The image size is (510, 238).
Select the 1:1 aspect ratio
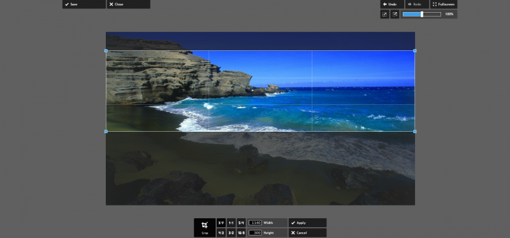tap(231, 223)
